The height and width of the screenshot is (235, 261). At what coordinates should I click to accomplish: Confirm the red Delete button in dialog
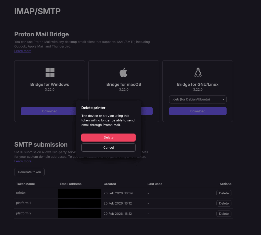point(108,137)
